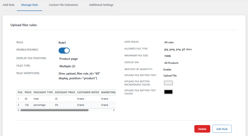Go to Custom File Extensions tab
248x136 pixels.
(x=63, y=5)
